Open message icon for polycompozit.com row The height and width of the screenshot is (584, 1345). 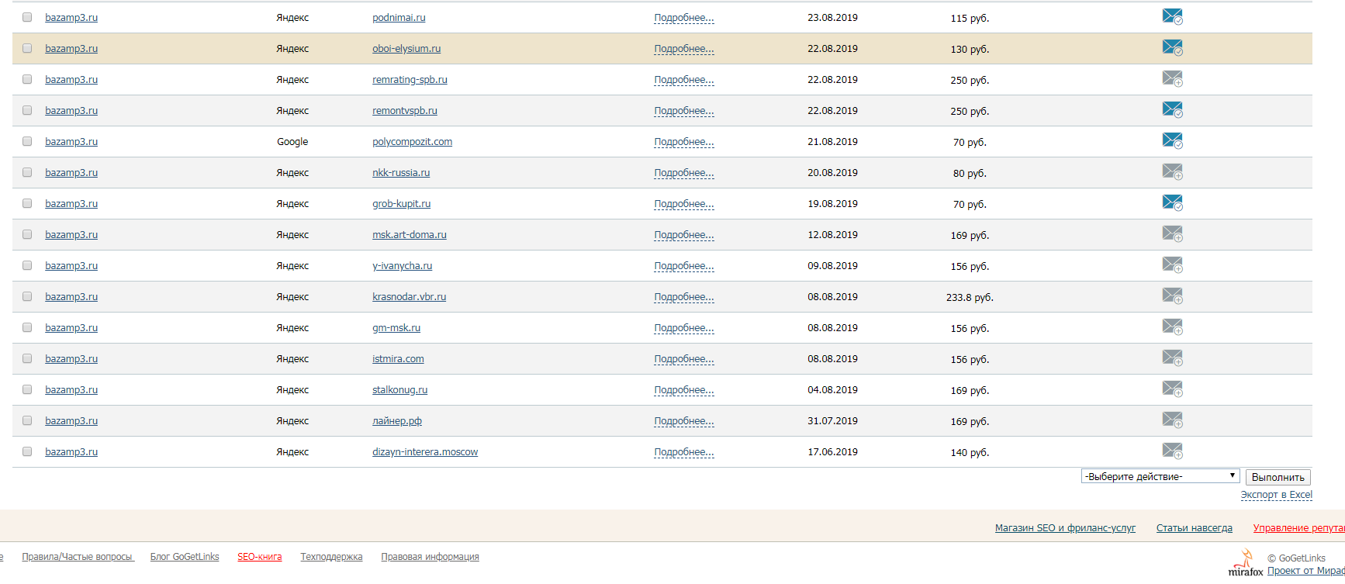[x=1172, y=140]
